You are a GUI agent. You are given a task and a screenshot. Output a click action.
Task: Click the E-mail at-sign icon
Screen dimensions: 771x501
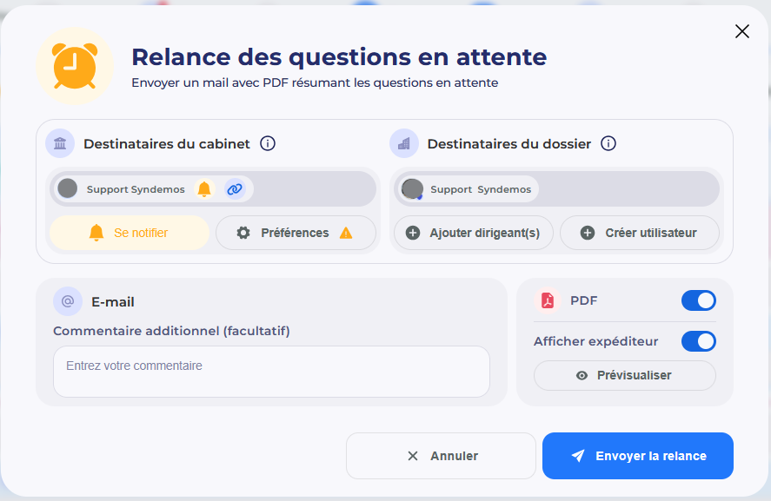pos(67,301)
